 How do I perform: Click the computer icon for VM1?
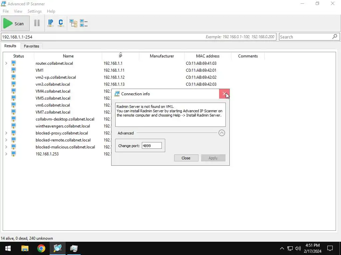tap(13, 70)
